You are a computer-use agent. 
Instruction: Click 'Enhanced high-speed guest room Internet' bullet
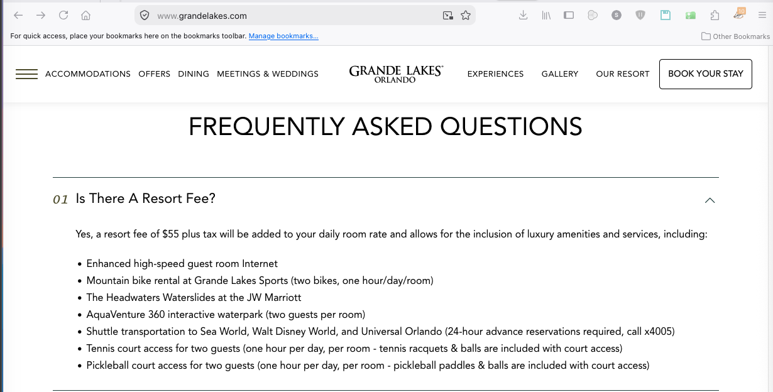coord(182,264)
